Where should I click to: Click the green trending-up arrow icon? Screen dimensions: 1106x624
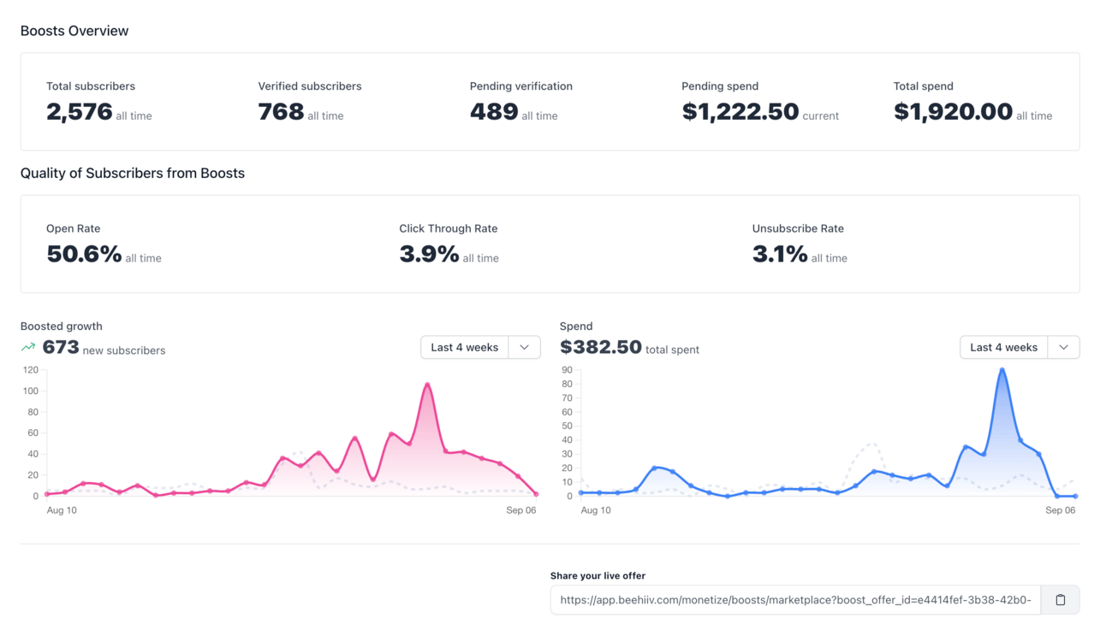pyautogui.click(x=28, y=347)
